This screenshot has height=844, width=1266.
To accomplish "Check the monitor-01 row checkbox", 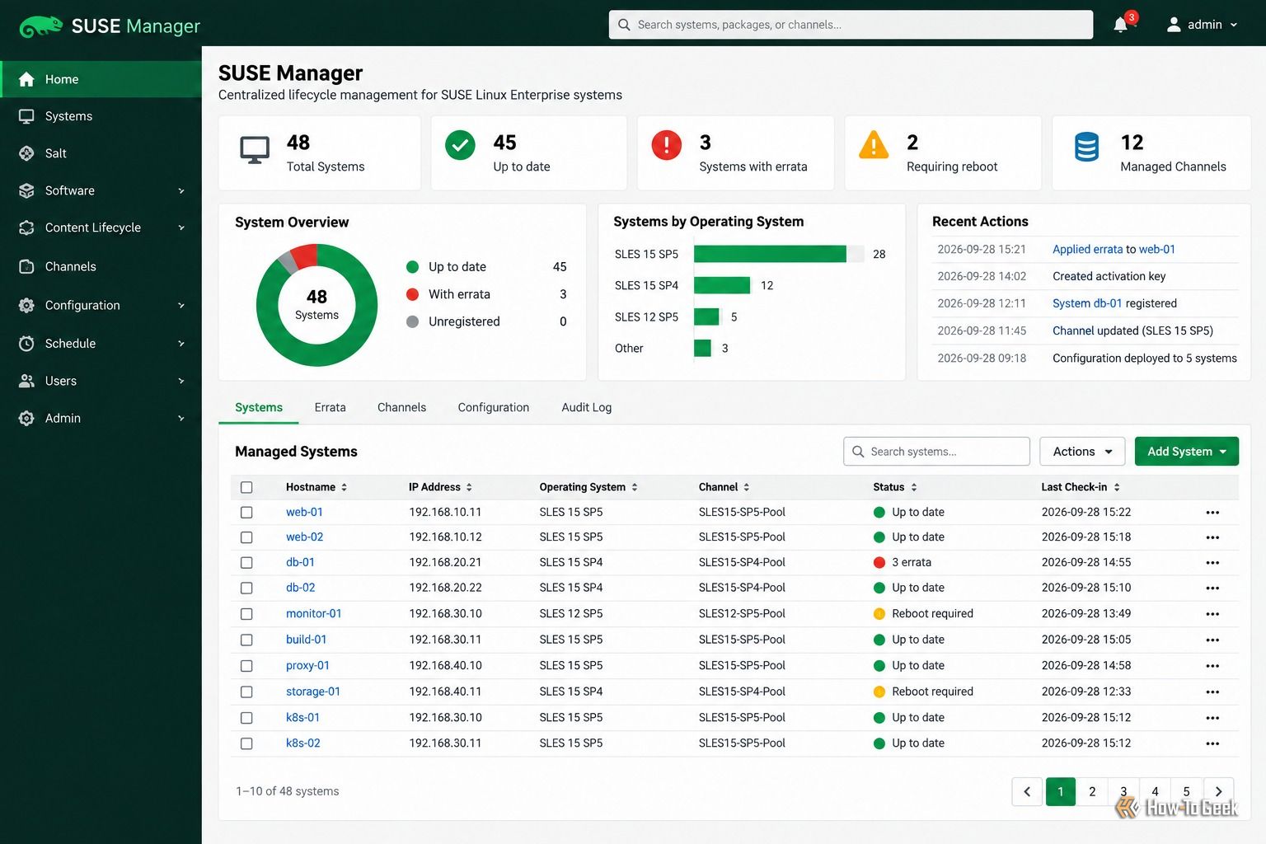I will tap(246, 614).
